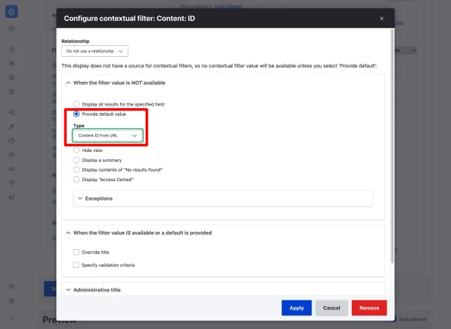This screenshot has width=451, height=329.
Task: Click the blue Apply button
Action: pos(296,307)
